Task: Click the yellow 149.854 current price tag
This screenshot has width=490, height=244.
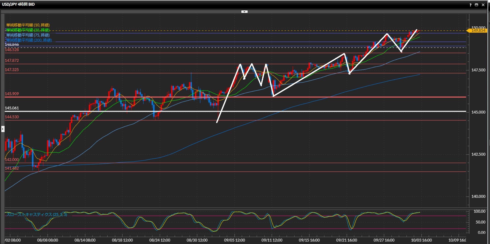Action: pos(478,30)
